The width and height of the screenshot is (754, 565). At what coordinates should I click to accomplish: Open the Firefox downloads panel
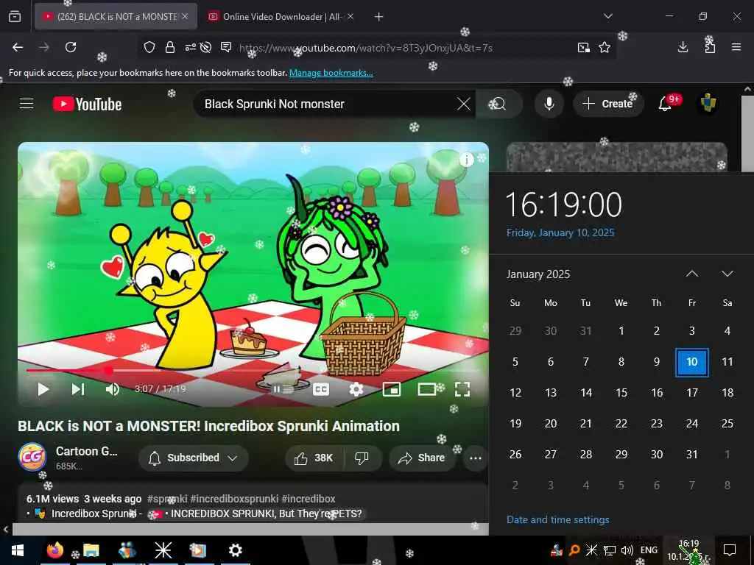pos(683,47)
